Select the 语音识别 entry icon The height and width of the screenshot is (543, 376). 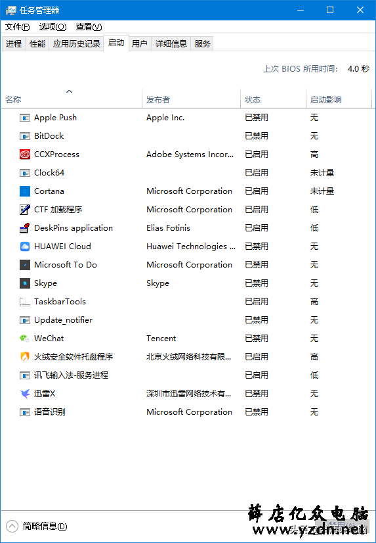tap(24, 412)
